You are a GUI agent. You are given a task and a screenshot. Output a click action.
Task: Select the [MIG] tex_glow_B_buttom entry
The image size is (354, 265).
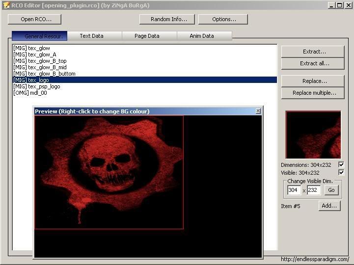145,74
